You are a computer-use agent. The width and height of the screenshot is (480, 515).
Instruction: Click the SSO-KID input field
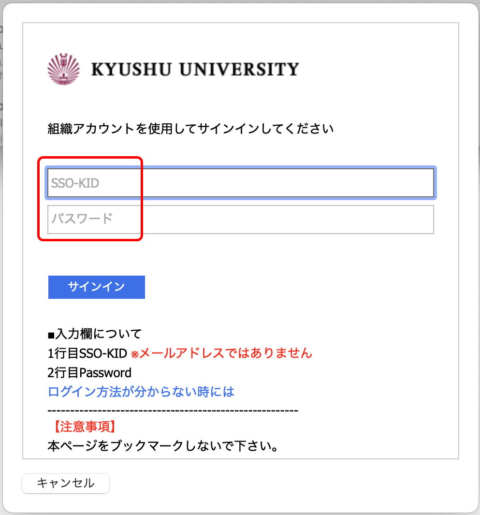240,182
